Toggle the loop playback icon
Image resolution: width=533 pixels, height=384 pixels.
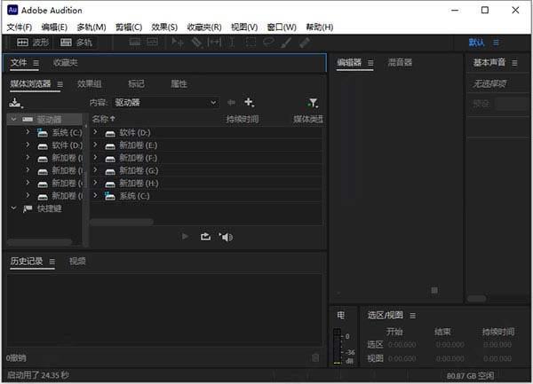click(206, 236)
